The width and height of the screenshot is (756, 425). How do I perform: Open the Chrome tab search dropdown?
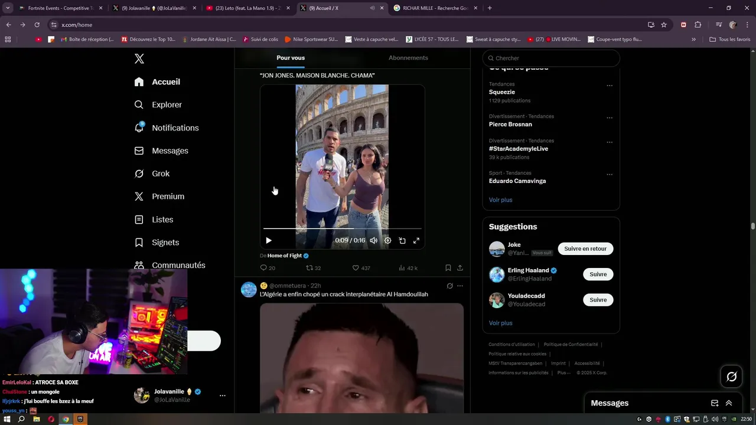click(7, 8)
